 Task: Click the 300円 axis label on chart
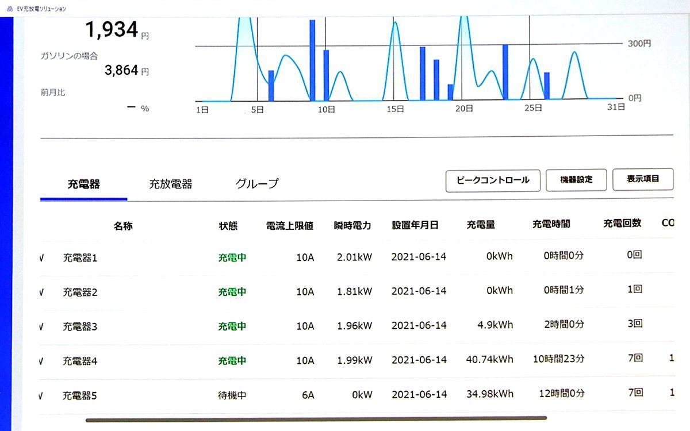(x=639, y=44)
